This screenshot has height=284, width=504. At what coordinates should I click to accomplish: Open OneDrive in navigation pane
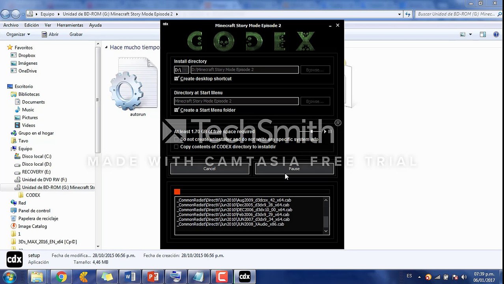(28, 71)
